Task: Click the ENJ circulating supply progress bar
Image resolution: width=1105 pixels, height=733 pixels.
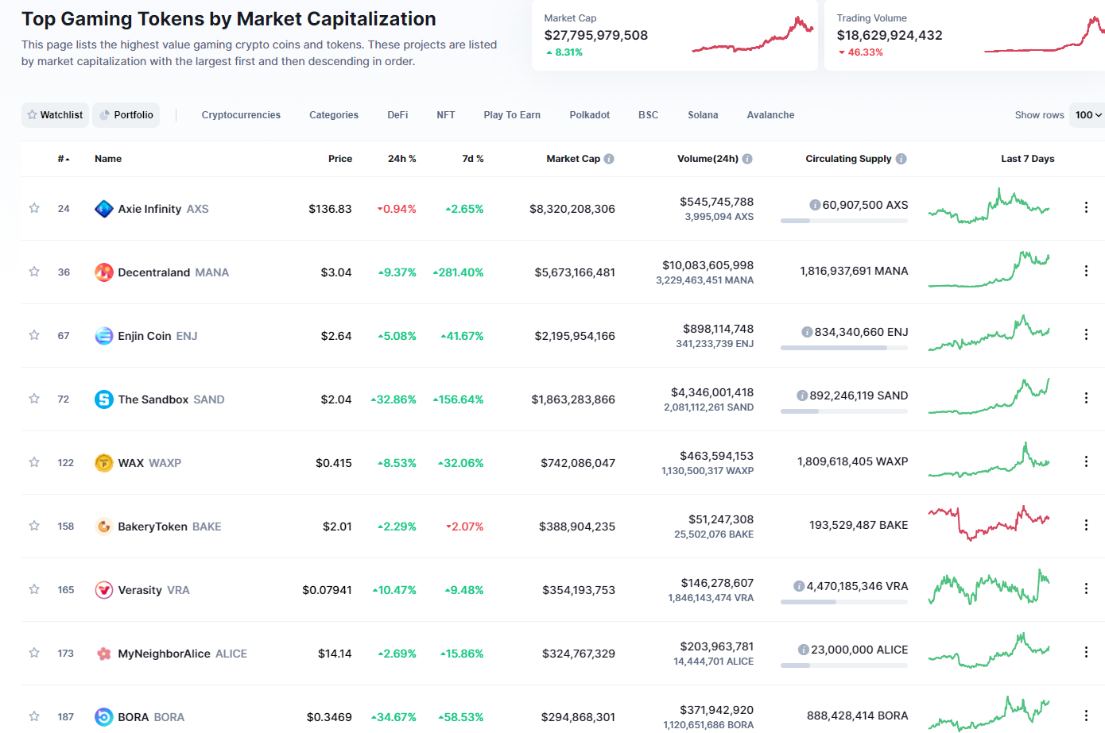Action: tap(844, 348)
